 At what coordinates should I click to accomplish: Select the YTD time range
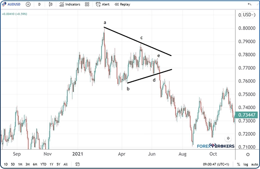tap(43, 164)
